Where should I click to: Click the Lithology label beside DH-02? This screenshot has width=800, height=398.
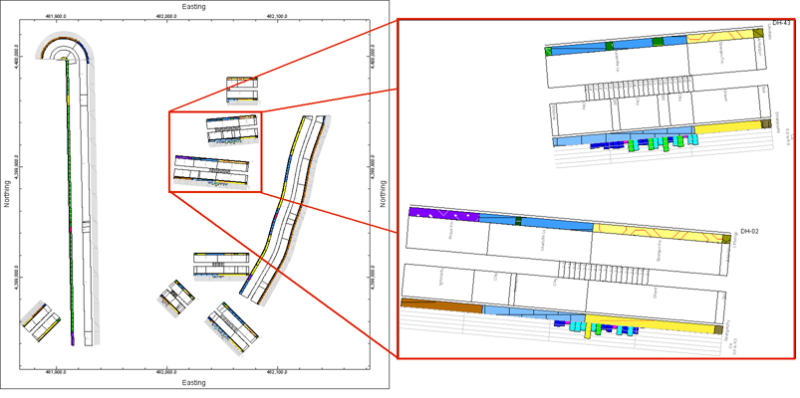click(735, 240)
